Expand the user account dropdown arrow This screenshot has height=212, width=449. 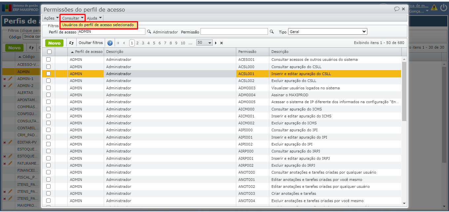click(427, 11)
